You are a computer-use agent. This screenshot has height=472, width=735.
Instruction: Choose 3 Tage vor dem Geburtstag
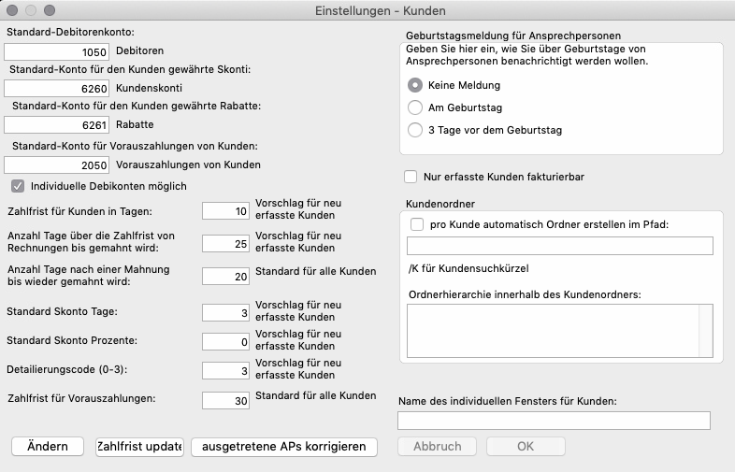pyautogui.click(x=415, y=130)
